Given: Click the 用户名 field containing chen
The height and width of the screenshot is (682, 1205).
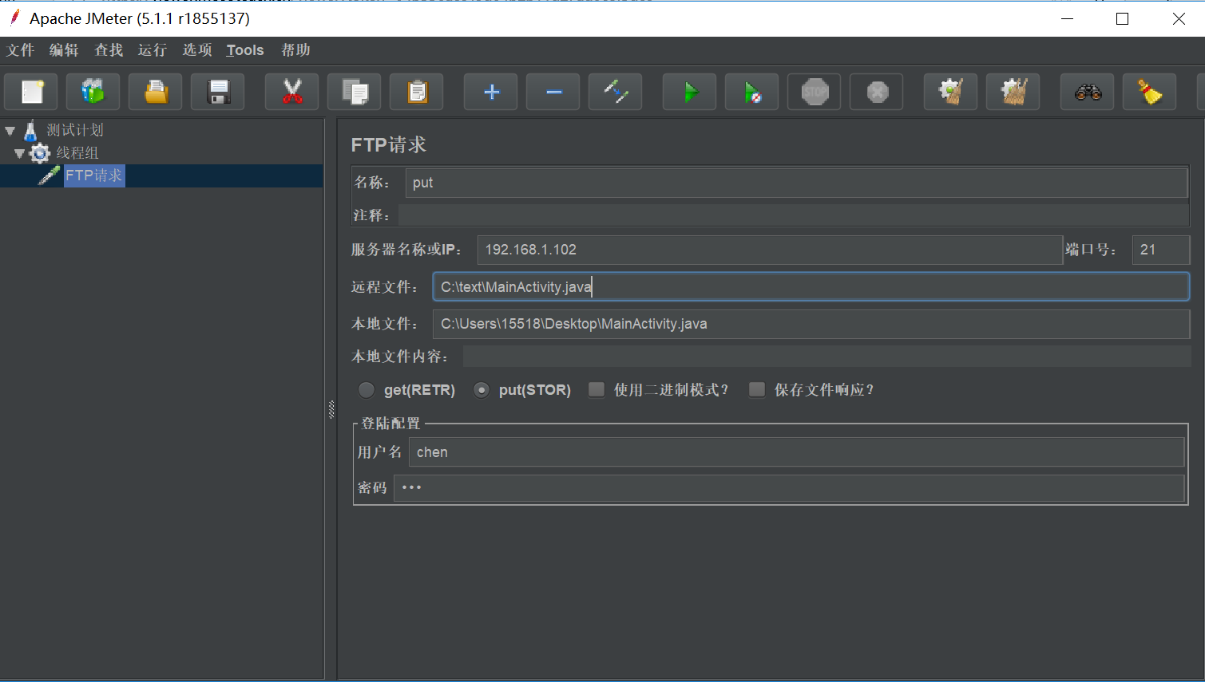Looking at the screenshot, I should [796, 452].
